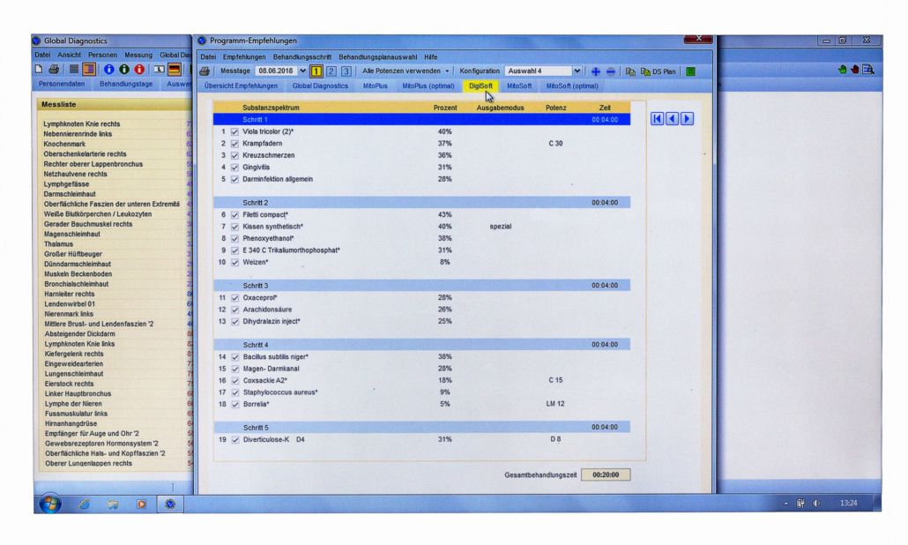Select the Schritt 1 header row
Screen dimensions: 908x545
pos(421,119)
